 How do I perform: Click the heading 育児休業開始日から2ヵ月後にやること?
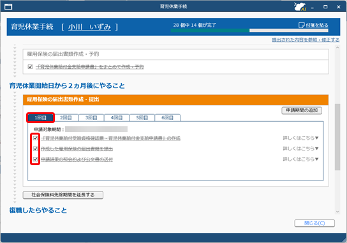(x=67, y=85)
